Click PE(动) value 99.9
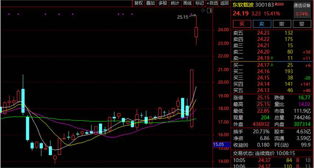This screenshot has height=168, width=314. [306, 145]
